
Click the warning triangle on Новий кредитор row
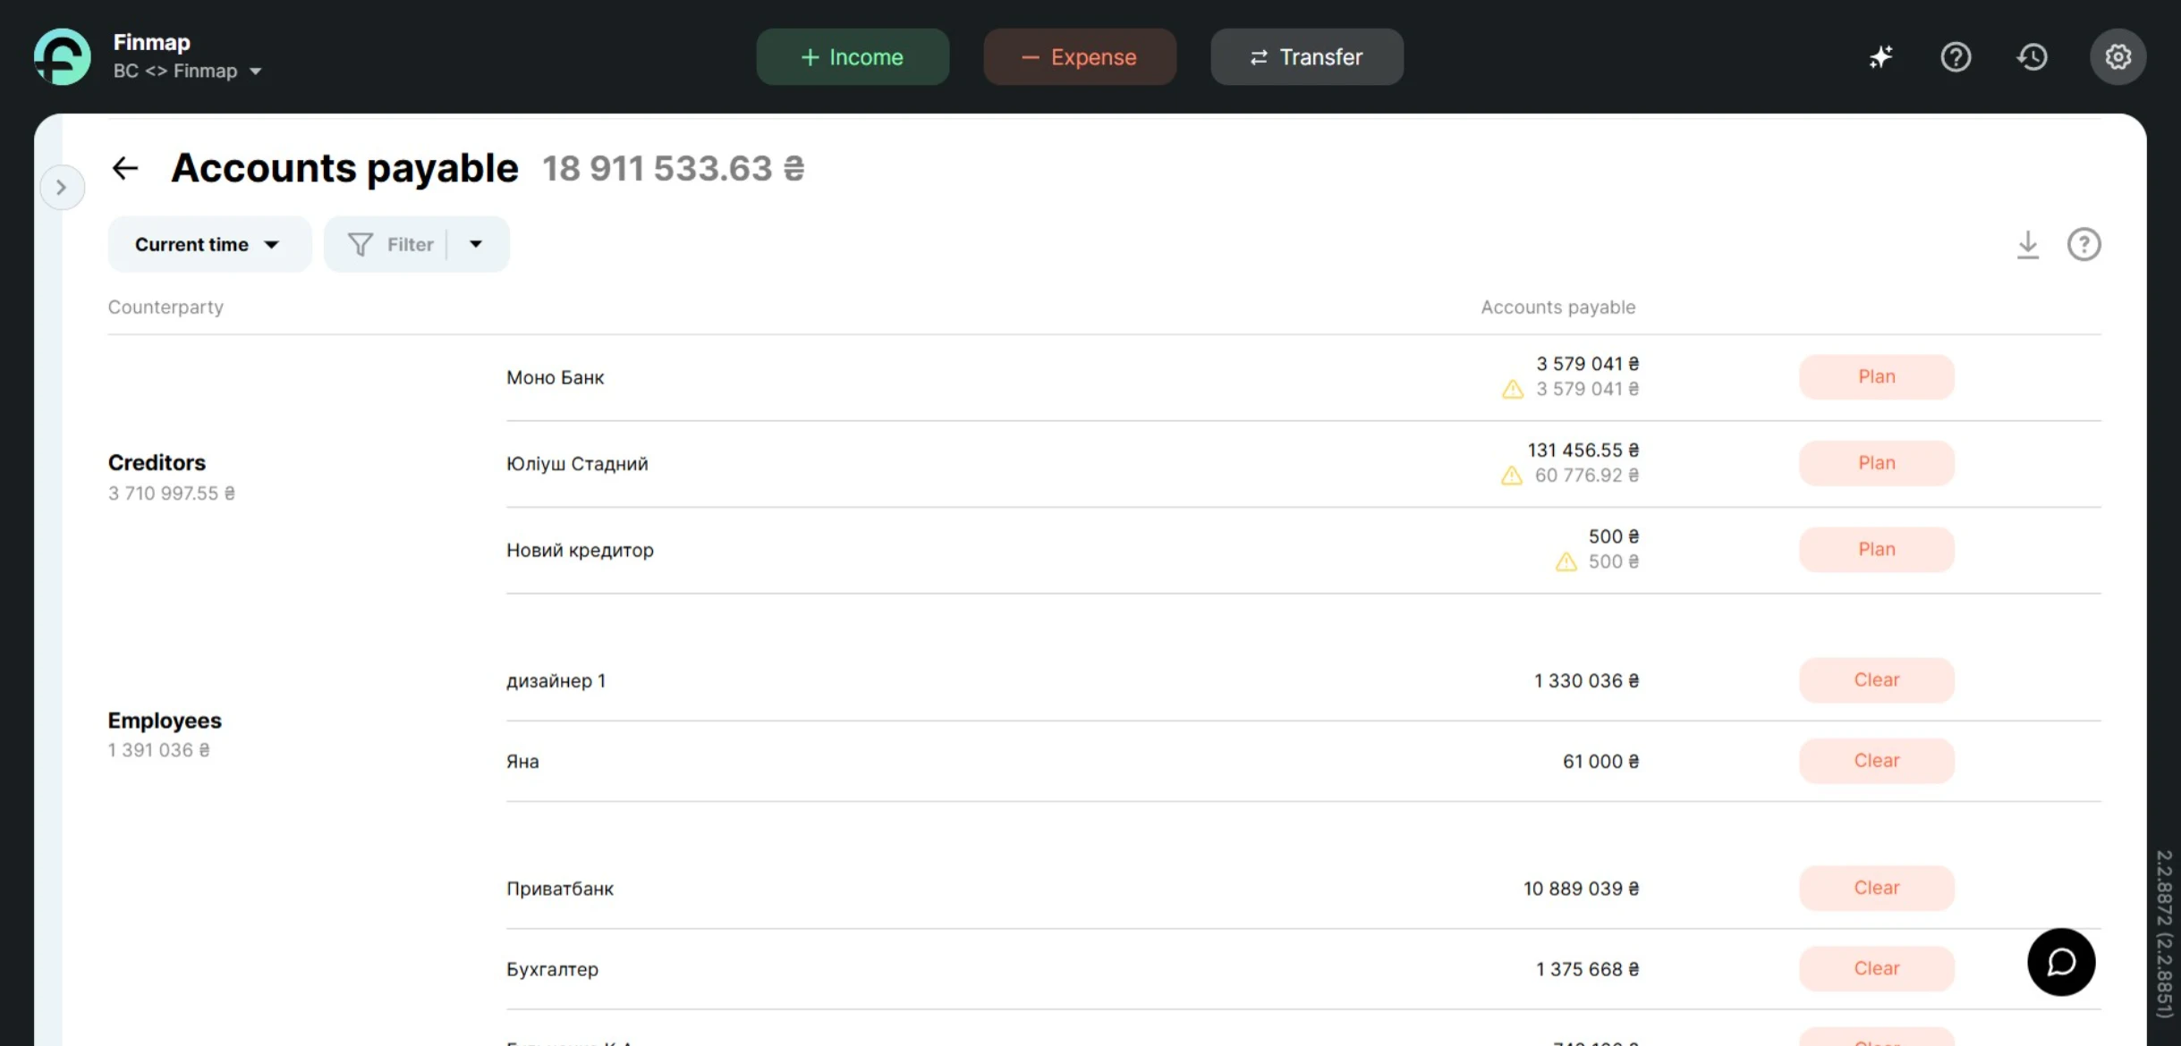[1566, 561]
